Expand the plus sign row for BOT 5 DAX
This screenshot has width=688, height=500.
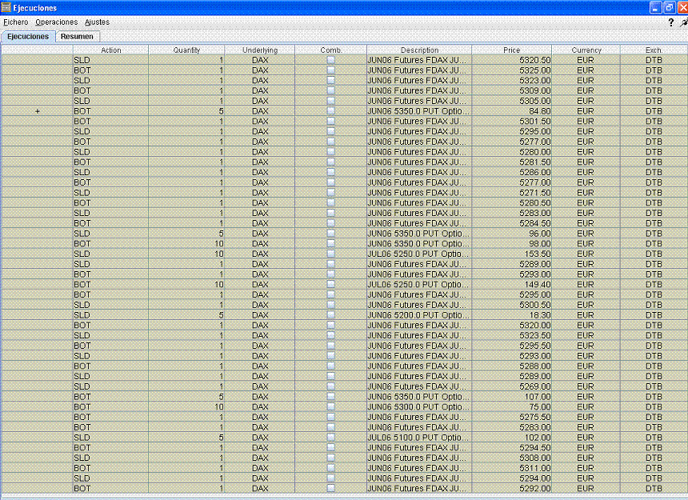point(38,111)
